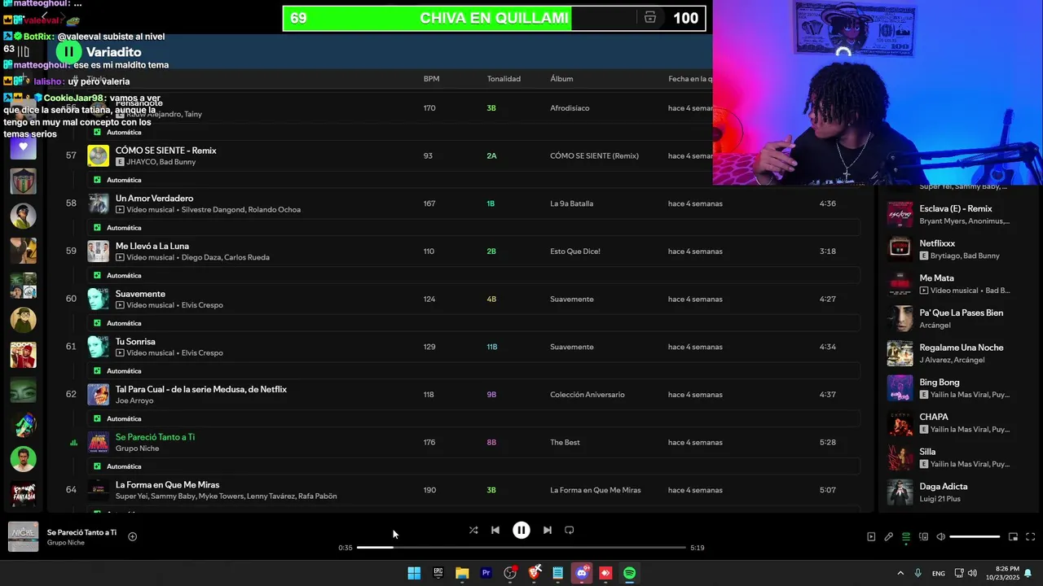This screenshot has height=586, width=1043.
Task: Skip to the next track
Action: pyautogui.click(x=548, y=530)
